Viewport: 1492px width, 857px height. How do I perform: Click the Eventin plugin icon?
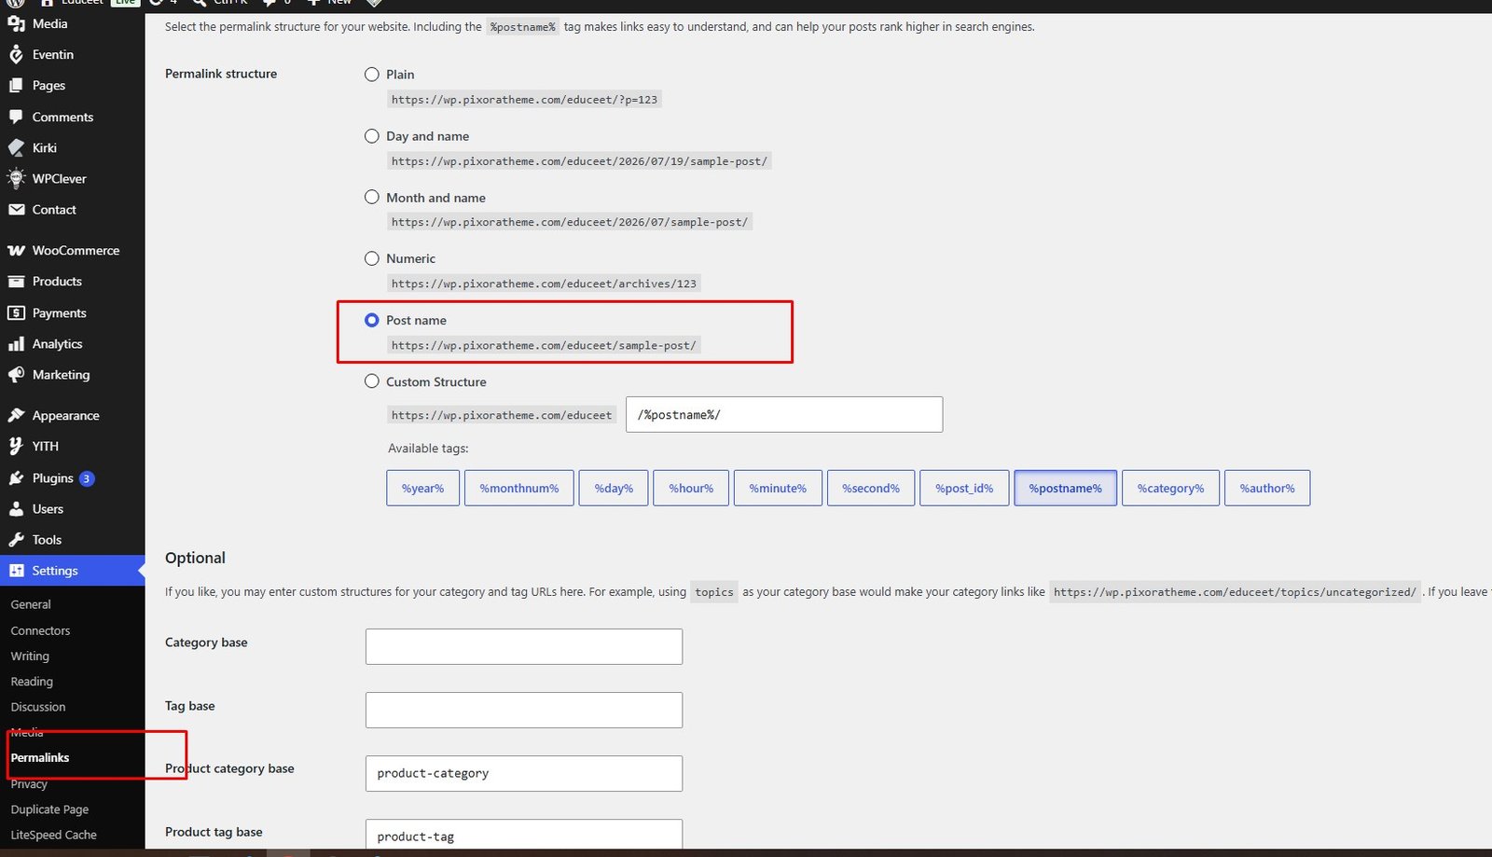16,55
